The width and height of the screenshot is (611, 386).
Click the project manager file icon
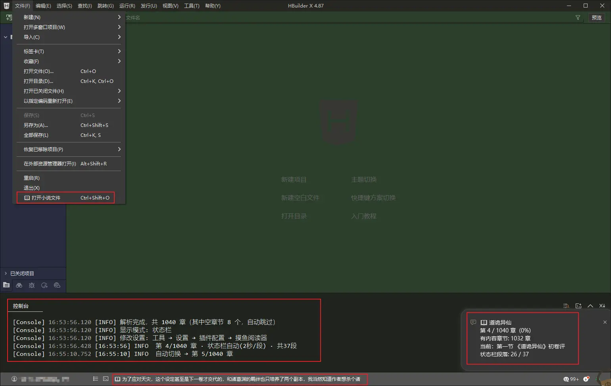(x=6, y=285)
